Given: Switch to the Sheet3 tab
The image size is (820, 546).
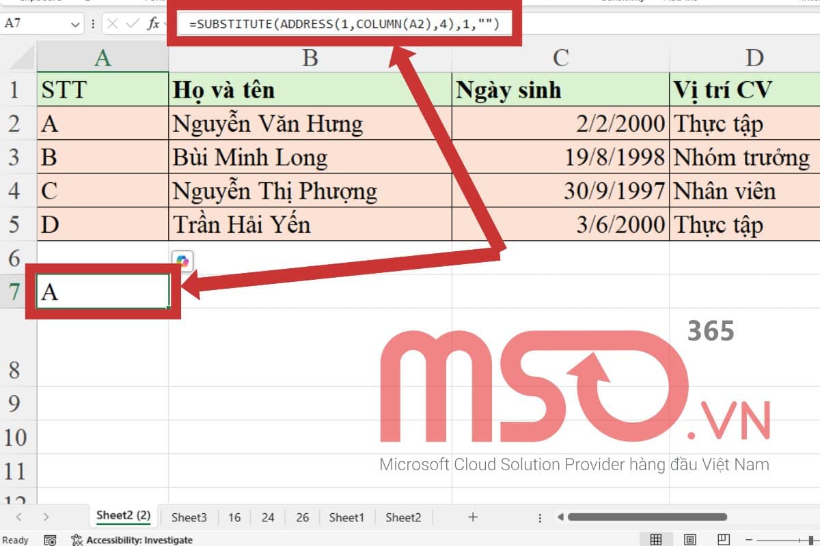Looking at the screenshot, I should point(189,517).
